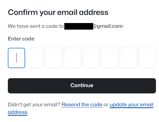Select the third code digit box
Viewport: 159px width, 122px height.
click(54, 58)
